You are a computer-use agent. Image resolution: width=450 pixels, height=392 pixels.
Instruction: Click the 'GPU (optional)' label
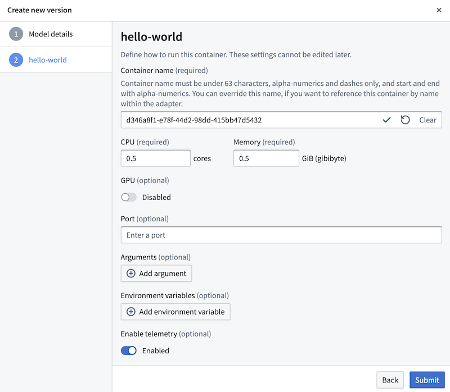pos(145,180)
